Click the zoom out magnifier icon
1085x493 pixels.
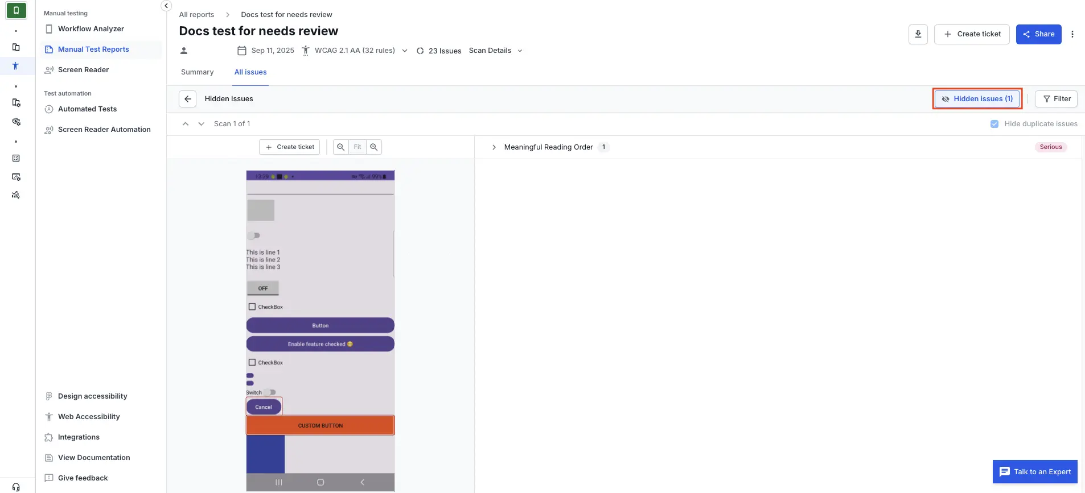point(340,147)
